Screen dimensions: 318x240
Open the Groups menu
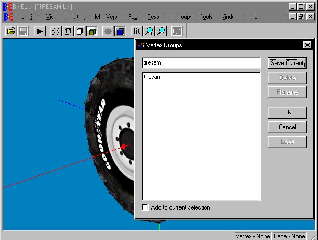tap(184, 17)
